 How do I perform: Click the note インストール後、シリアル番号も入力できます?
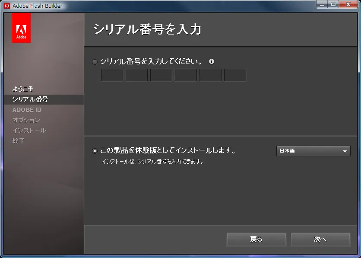pyautogui.click(x=153, y=162)
